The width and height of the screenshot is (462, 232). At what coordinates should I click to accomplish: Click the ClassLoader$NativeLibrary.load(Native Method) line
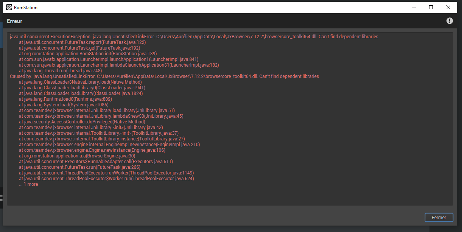click(80, 82)
